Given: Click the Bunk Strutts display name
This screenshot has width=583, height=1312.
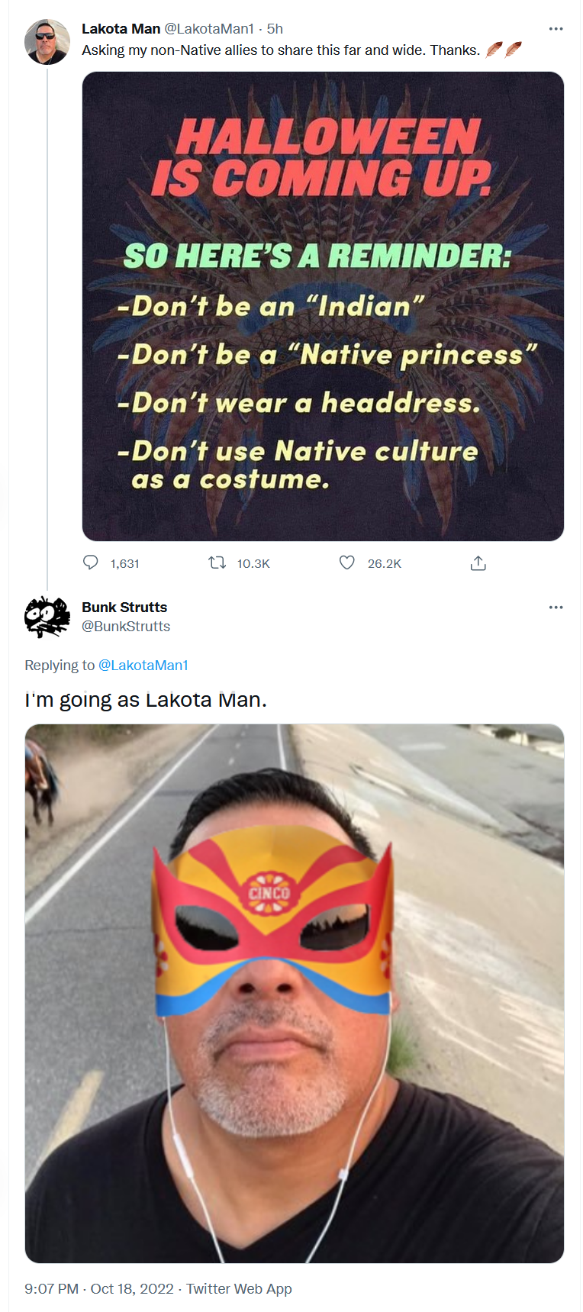Looking at the screenshot, I should click(x=124, y=608).
